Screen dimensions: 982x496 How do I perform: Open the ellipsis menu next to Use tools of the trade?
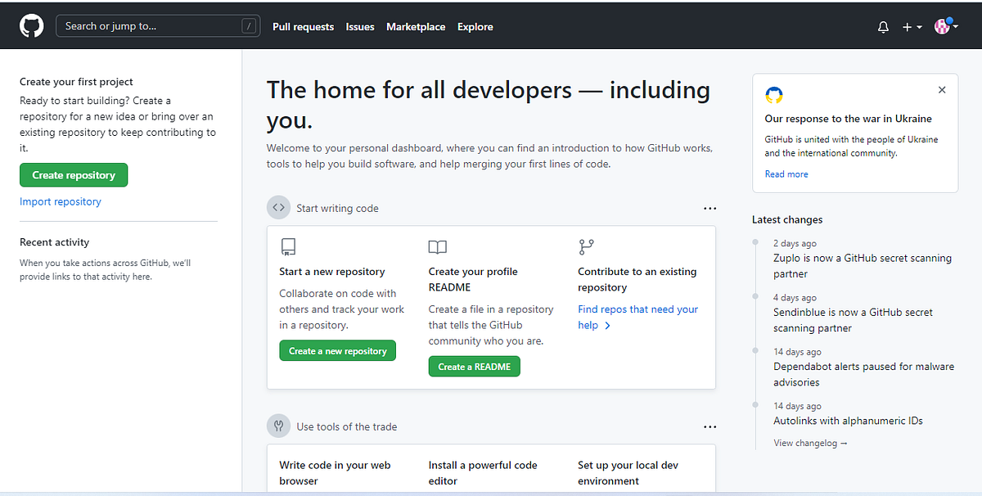[709, 426]
